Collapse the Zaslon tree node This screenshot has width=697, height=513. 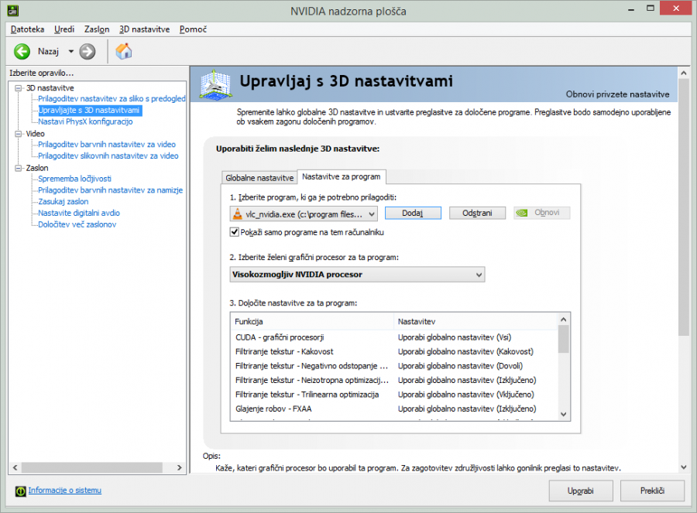(19, 167)
